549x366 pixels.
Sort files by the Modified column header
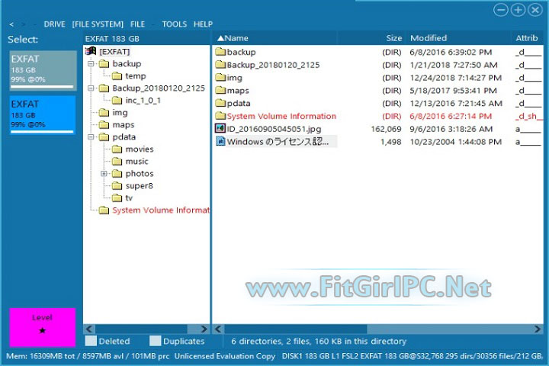pyautogui.click(x=429, y=38)
